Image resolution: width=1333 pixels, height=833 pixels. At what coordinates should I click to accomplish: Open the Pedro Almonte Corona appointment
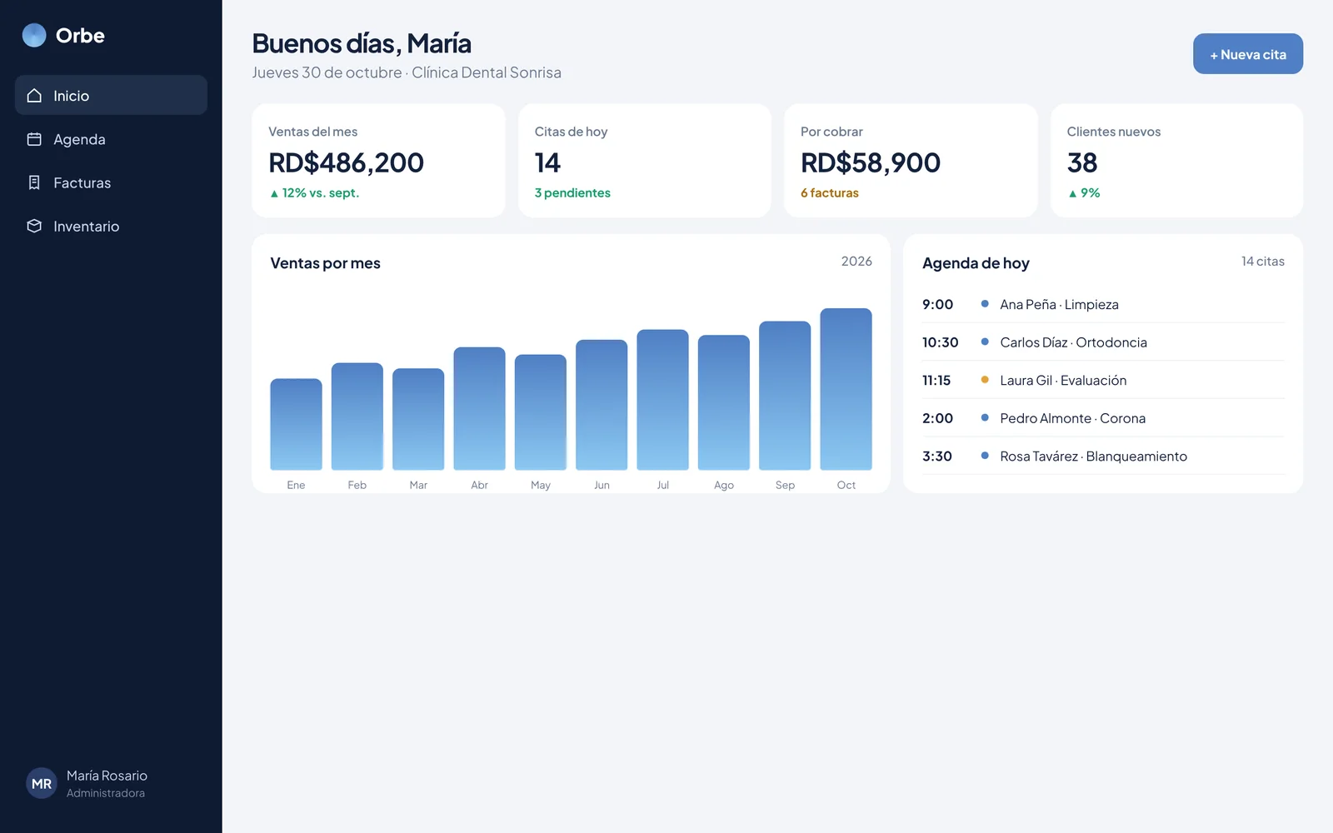coord(1103,418)
